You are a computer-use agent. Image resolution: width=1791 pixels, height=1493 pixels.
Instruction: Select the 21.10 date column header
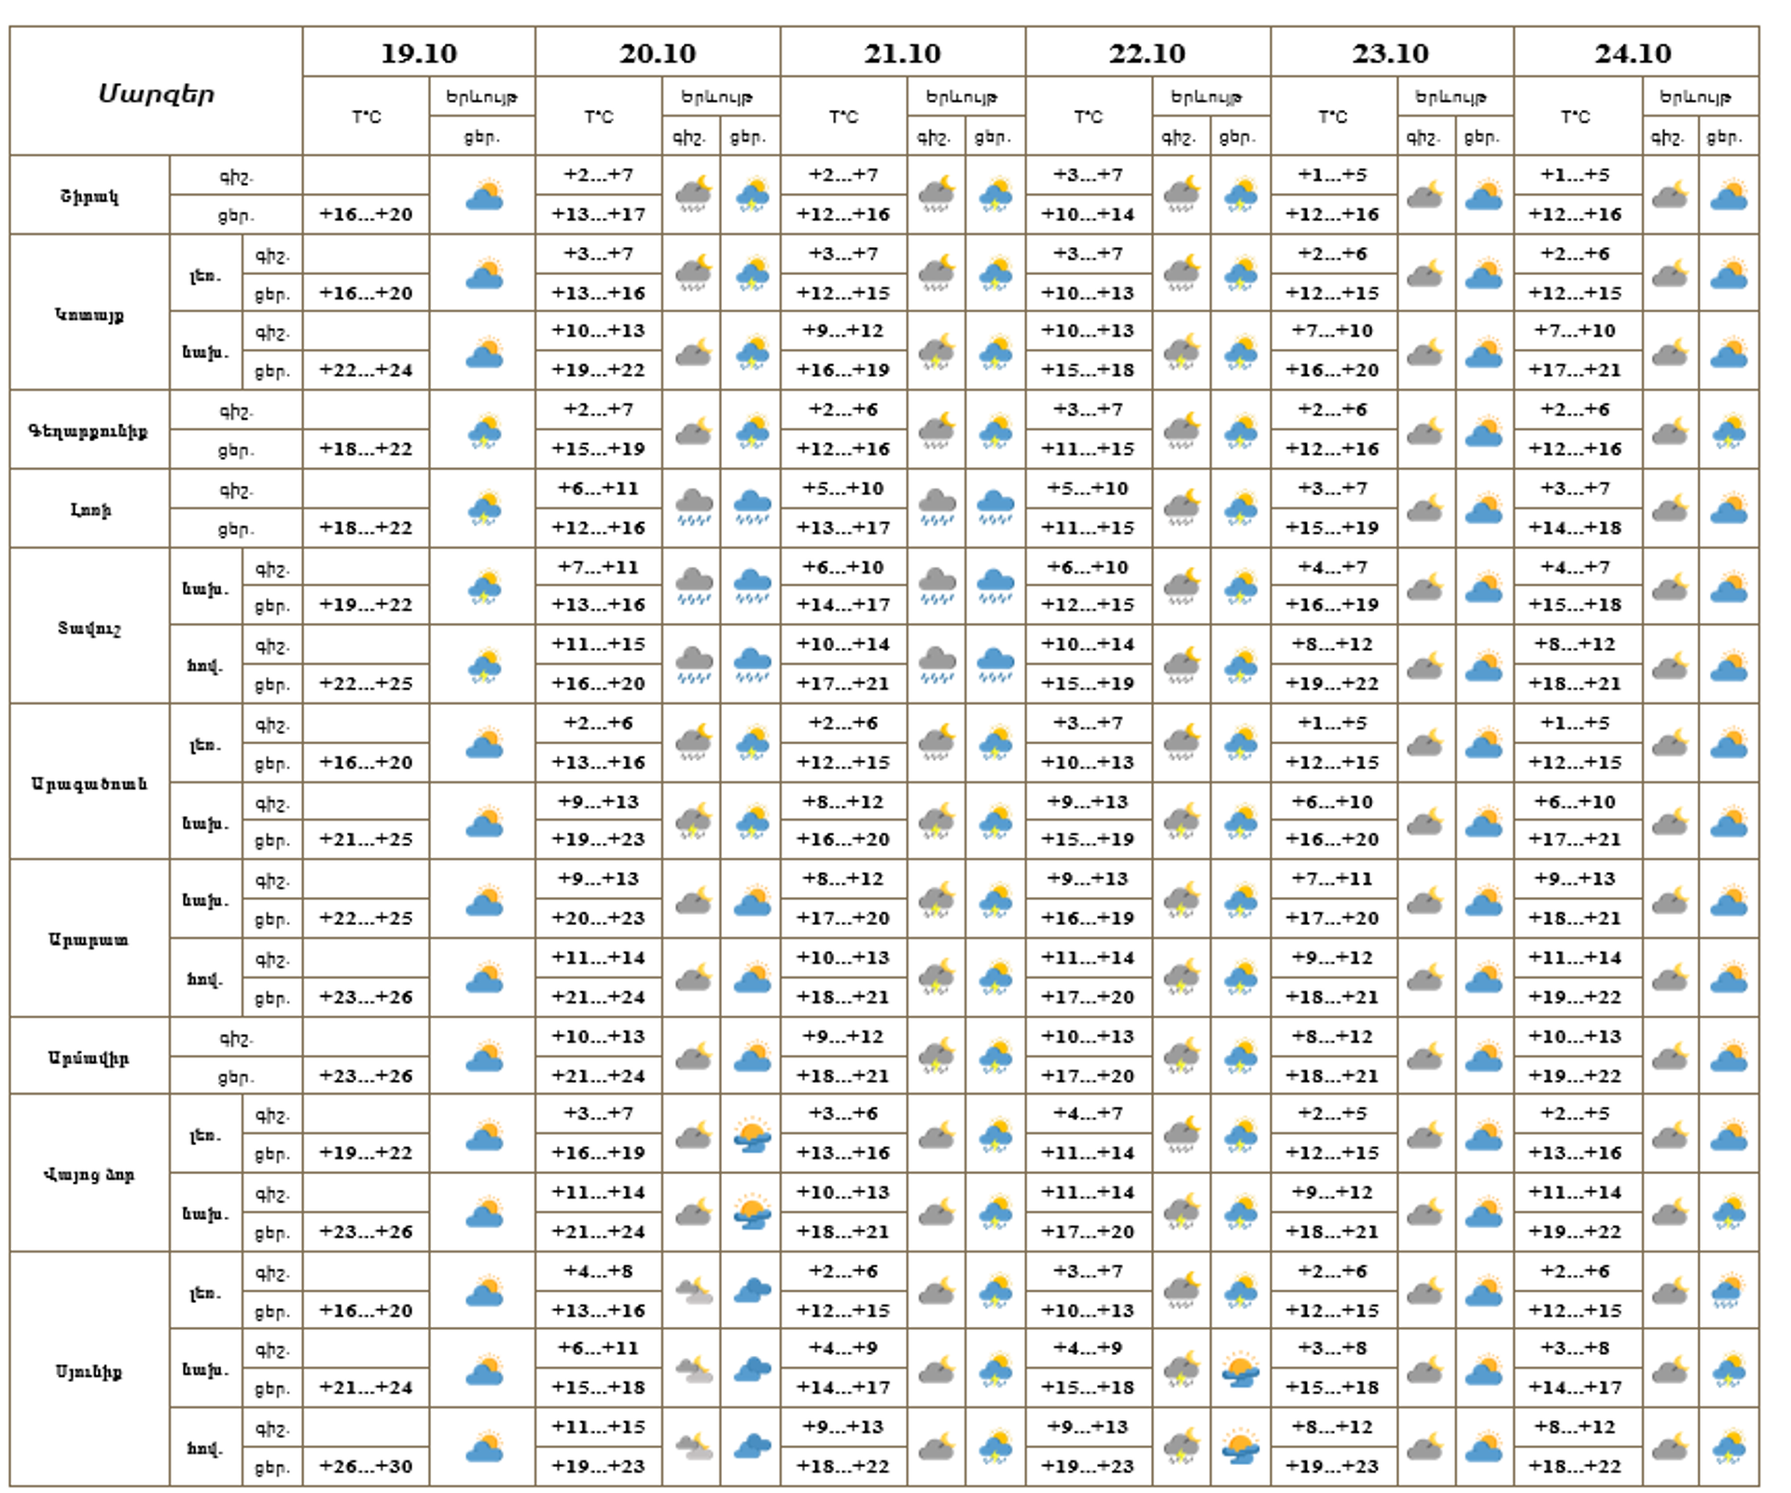click(x=902, y=53)
